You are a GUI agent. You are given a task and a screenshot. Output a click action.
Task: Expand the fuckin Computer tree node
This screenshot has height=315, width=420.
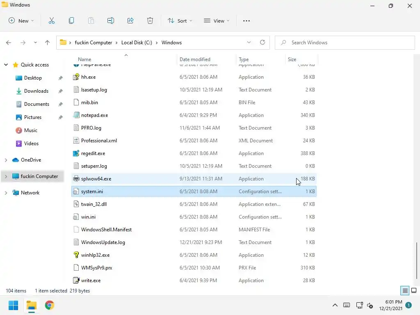(6, 176)
